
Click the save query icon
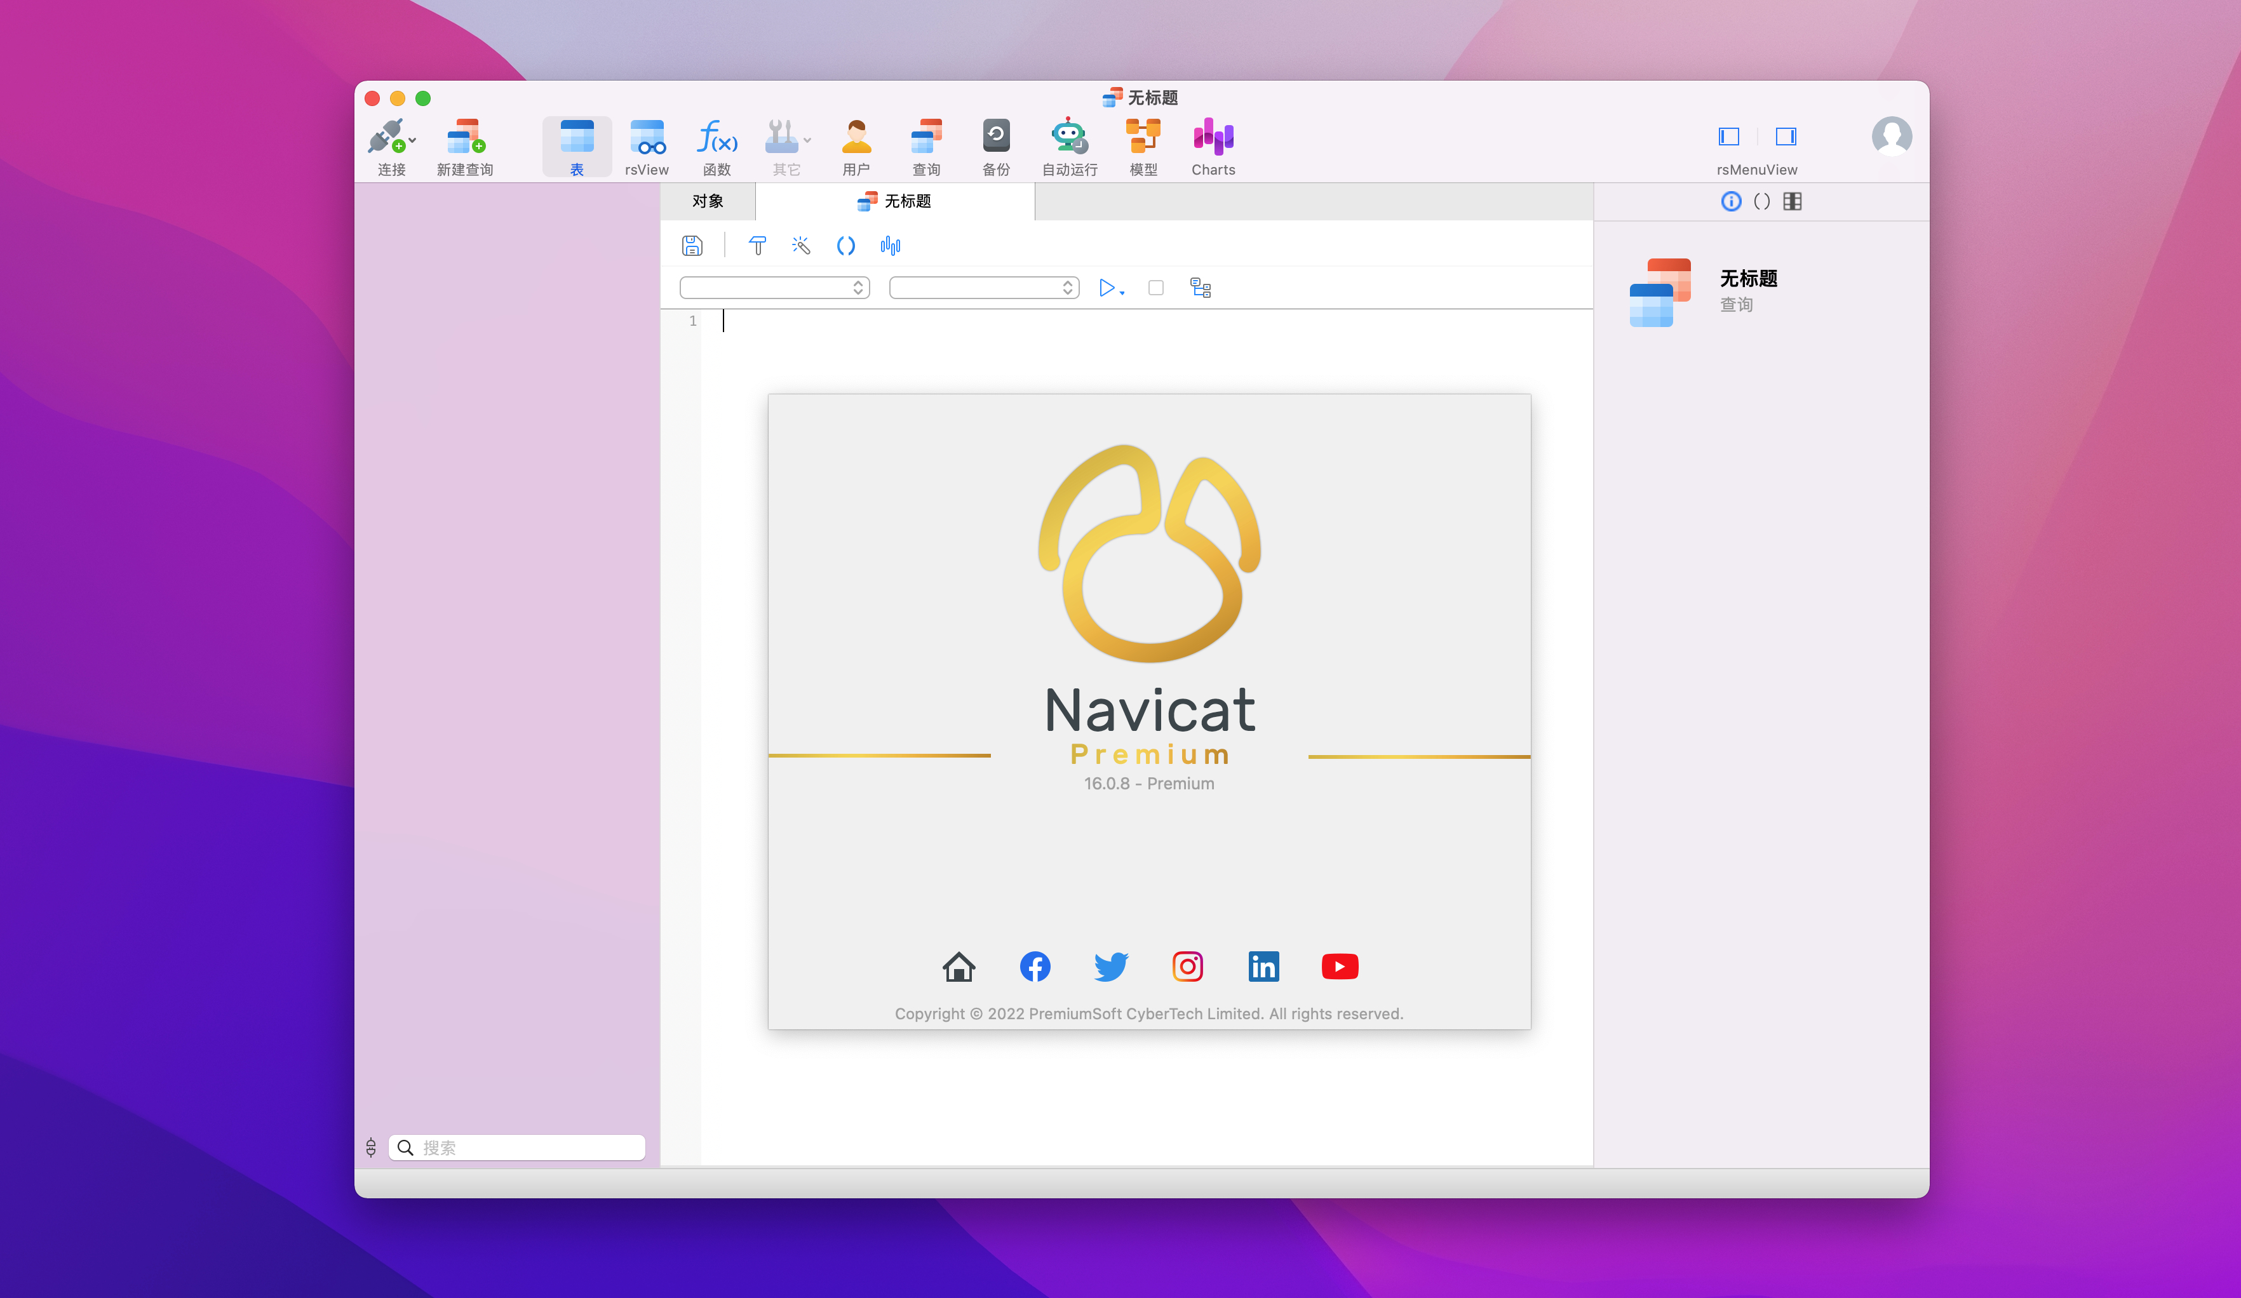tap(692, 245)
